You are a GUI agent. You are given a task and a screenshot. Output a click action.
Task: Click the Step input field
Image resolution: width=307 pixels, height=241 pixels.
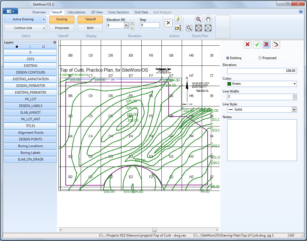(x=149, y=25)
